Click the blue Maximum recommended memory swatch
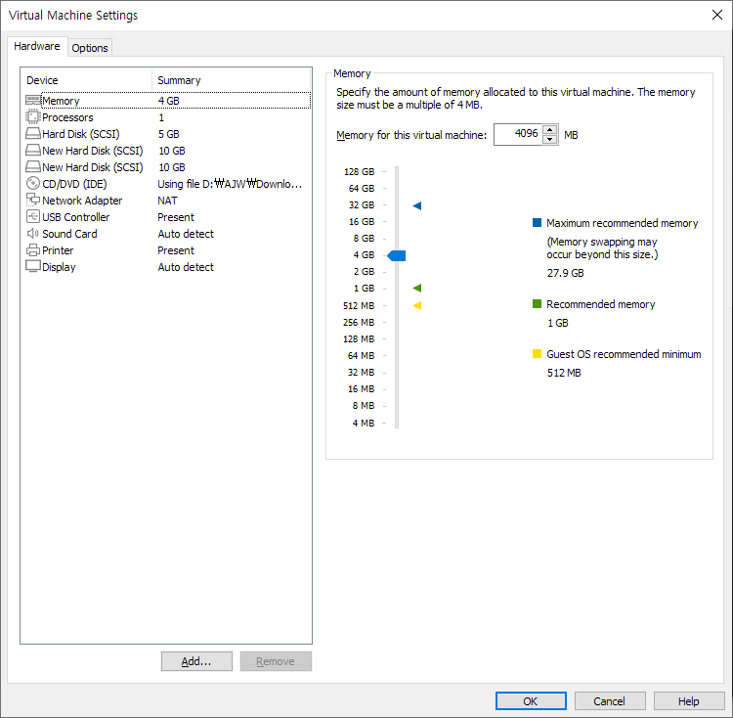Image resolution: width=733 pixels, height=718 pixels. [537, 223]
